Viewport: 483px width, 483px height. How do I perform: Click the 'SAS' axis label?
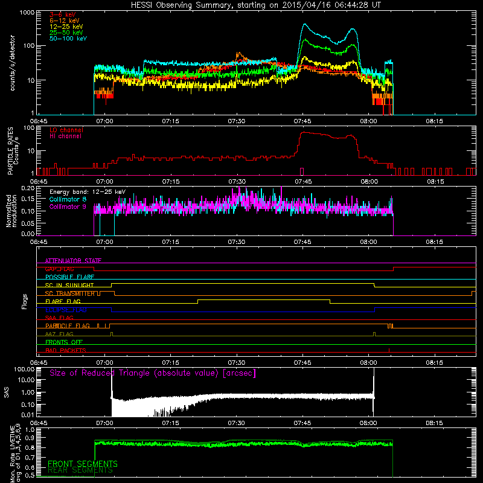click(7, 392)
